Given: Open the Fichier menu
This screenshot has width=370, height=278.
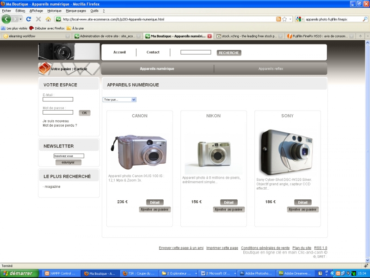Looking at the screenshot, I should 6,11.
